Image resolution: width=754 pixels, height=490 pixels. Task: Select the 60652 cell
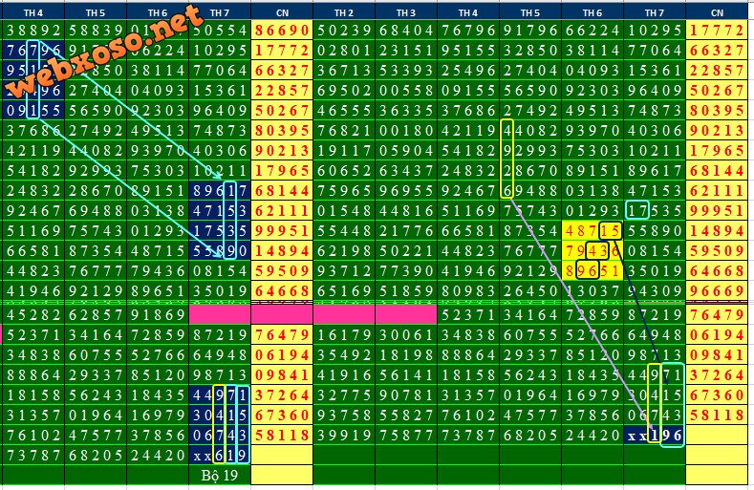coord(344,171)
